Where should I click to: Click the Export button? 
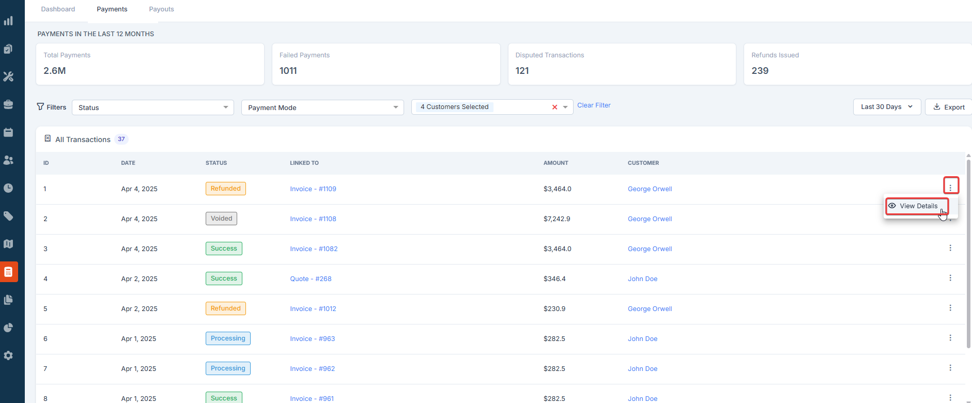(949, 107)
